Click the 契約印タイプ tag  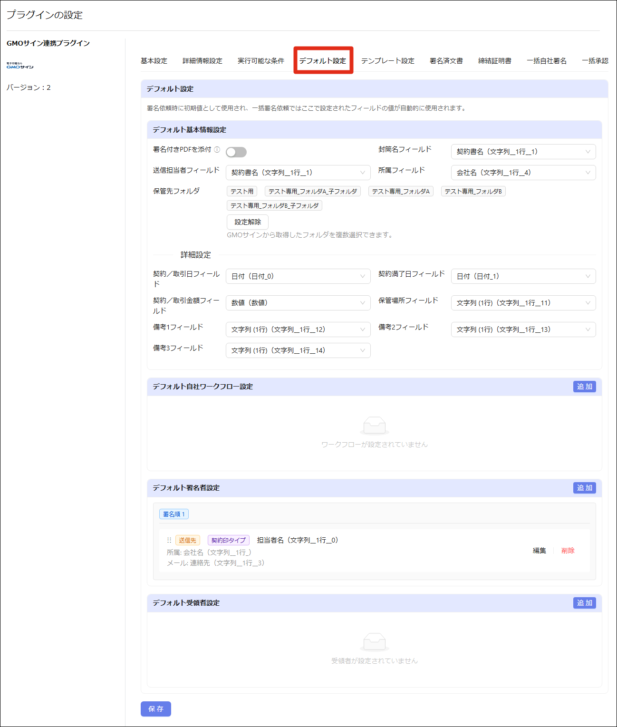(x=229, y=540)
